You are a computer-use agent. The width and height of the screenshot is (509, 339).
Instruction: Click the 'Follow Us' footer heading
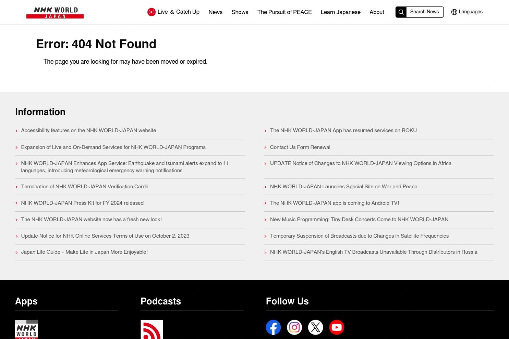[287, 301]
